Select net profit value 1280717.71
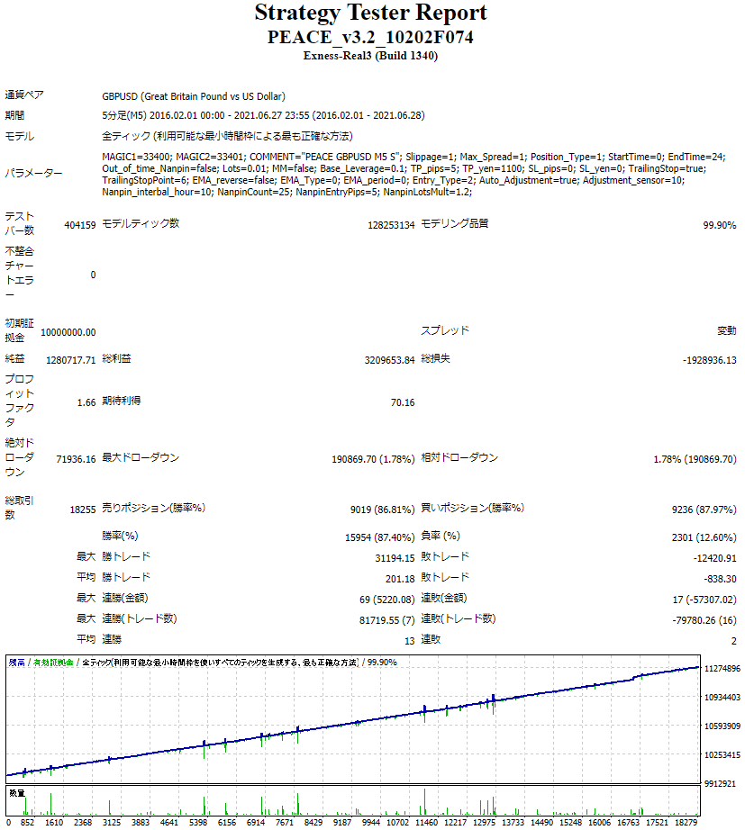The height and width of the screenshot is (830, 745). coord(71,360)
